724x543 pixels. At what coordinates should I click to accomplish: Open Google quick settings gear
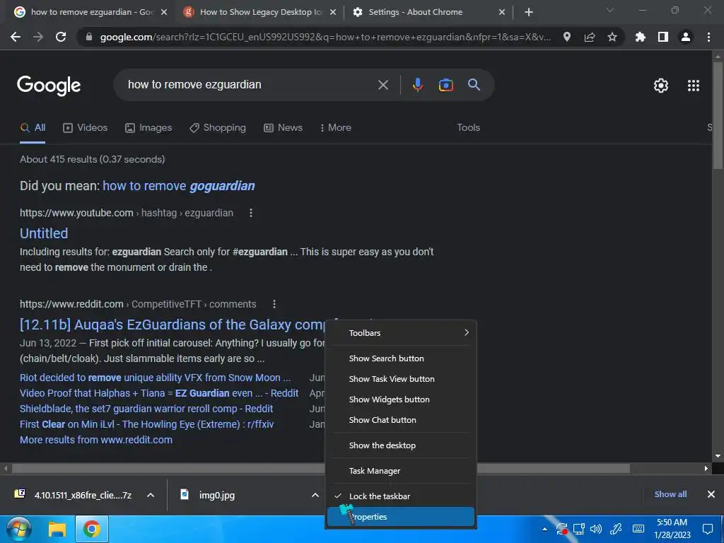pyautogui.click(x=661, y=86)
